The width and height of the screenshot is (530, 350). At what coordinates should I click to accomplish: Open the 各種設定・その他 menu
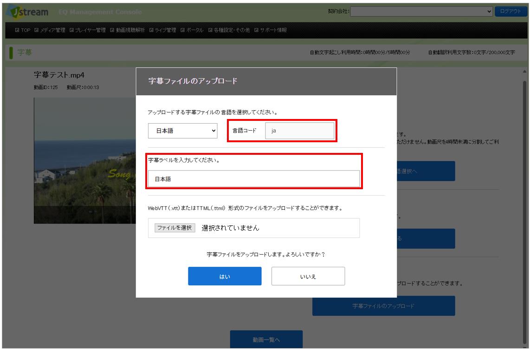(229, 30)
